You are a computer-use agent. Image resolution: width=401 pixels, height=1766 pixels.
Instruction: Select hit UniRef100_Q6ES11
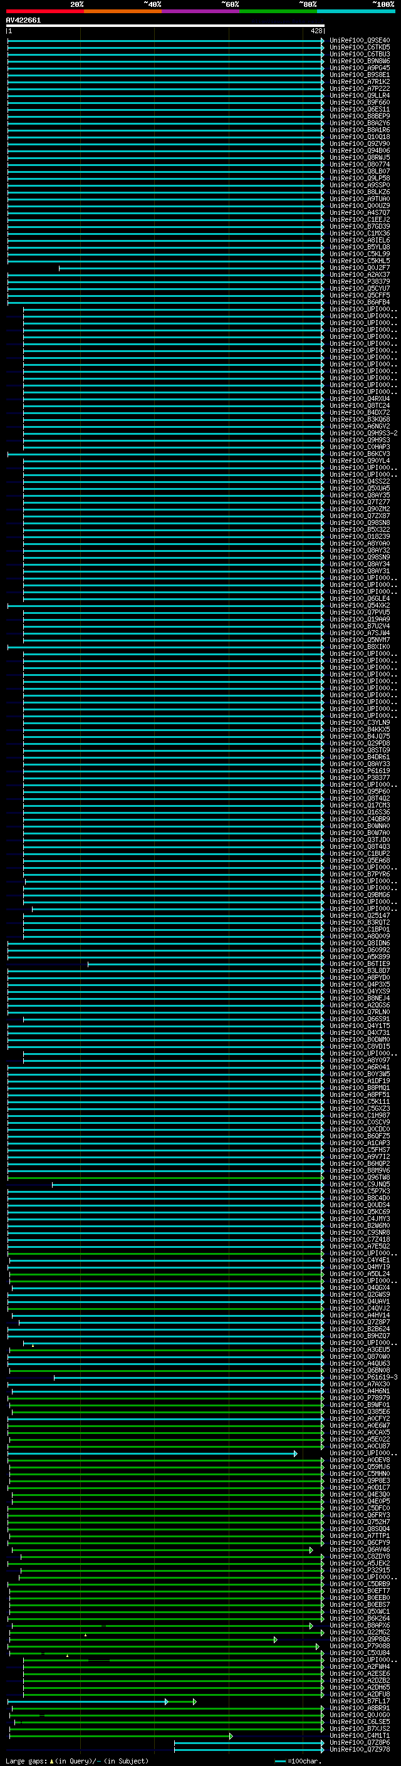tap(360, 109)
